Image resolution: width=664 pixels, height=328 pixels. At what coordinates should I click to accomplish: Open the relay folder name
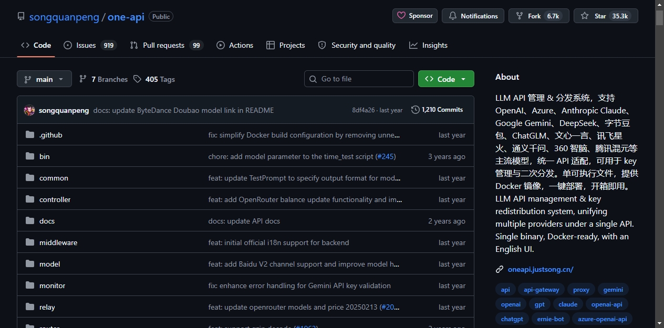[47, 307]
